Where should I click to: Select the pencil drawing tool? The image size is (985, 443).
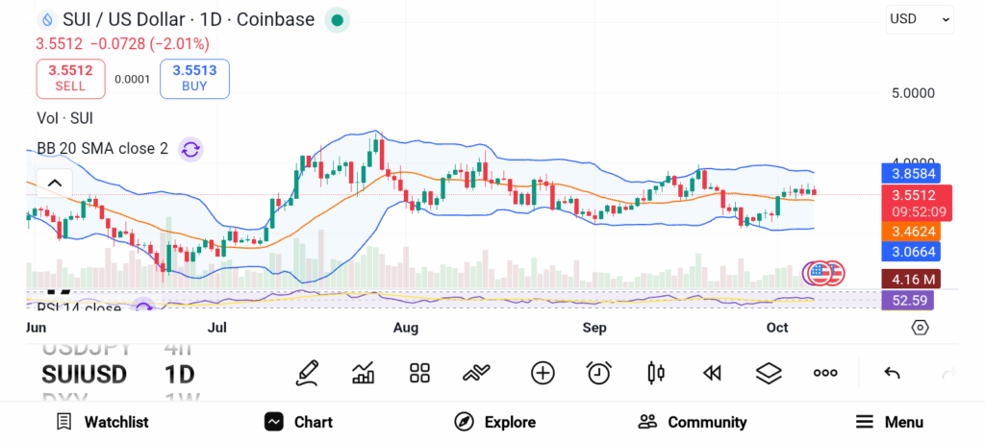click(x=308, y=373)
